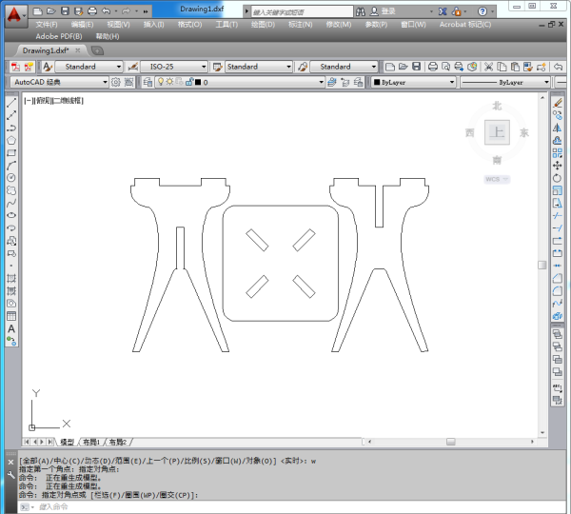The image size is (571, 514).
Task: Click the Plot printer icon in standard toolbar
Action: click(x=433, y=67)
